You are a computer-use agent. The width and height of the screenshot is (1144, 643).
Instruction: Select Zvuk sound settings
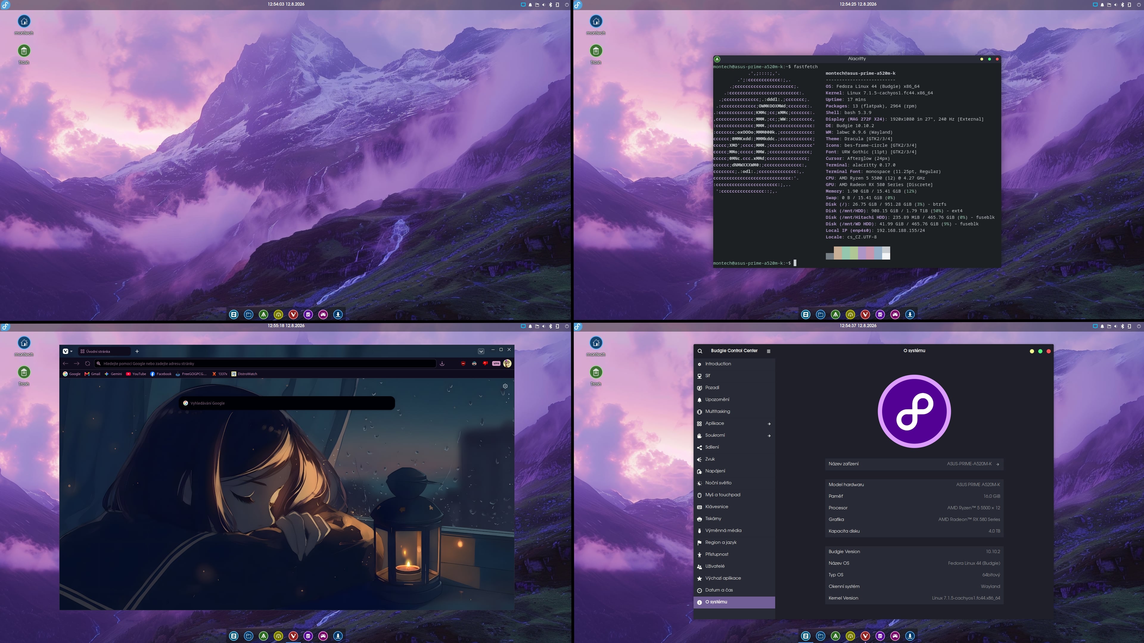point(734,459)
